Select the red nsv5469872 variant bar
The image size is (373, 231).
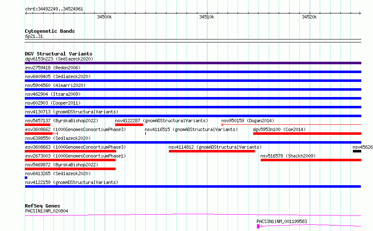pos(70,169)
